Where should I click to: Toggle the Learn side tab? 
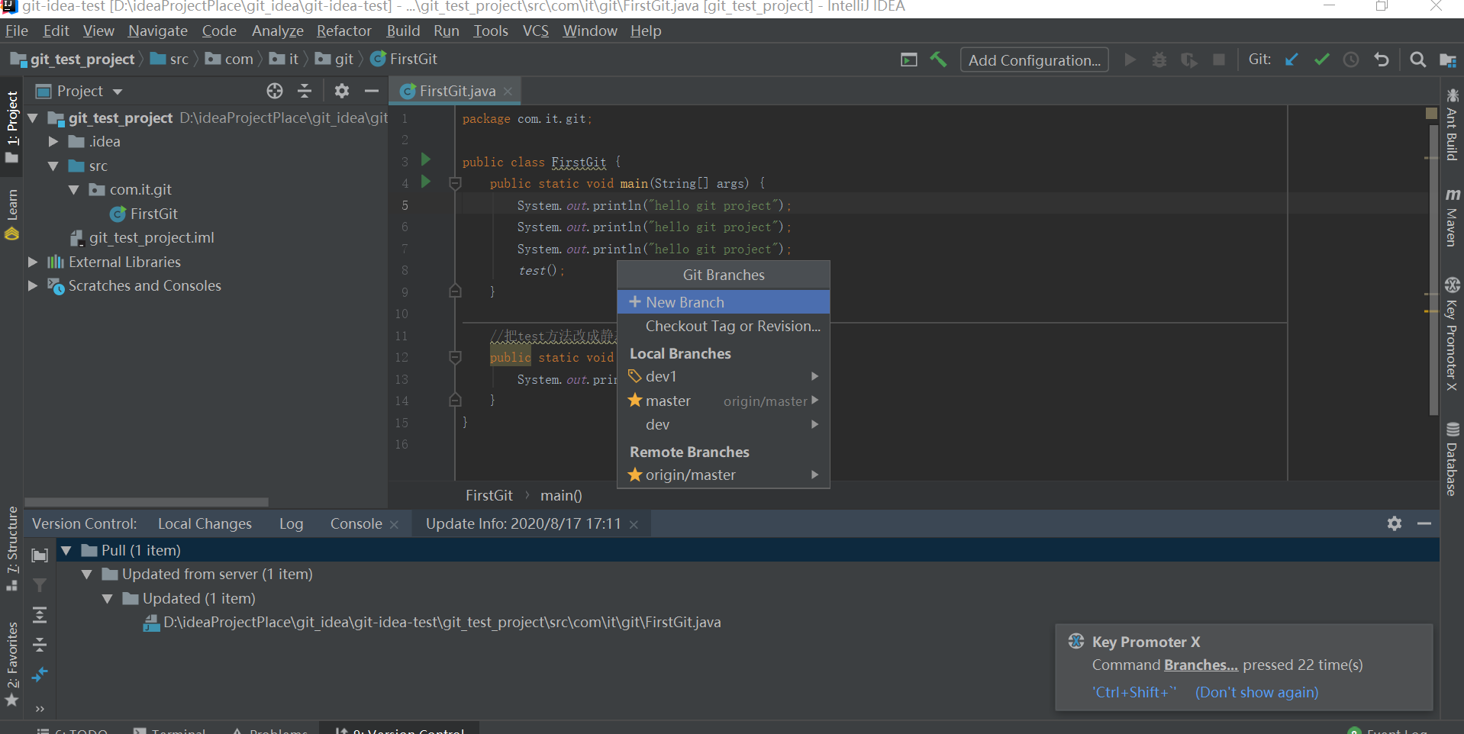pos(11,214)
